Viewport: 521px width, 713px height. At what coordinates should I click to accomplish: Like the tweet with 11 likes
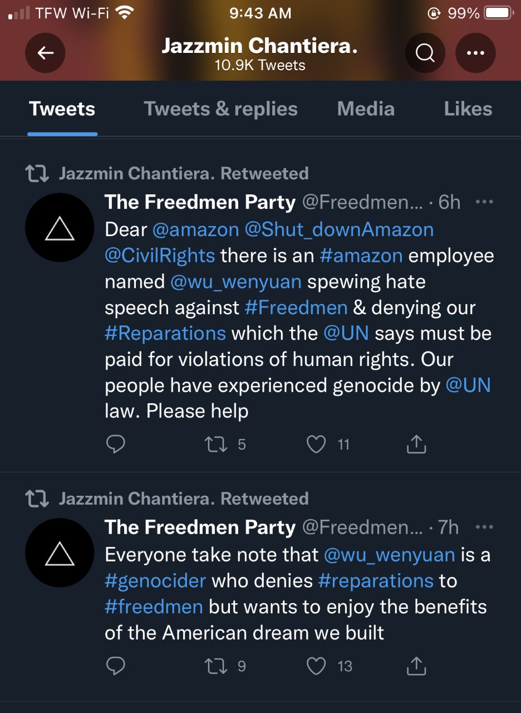click(x=316, y=444)
